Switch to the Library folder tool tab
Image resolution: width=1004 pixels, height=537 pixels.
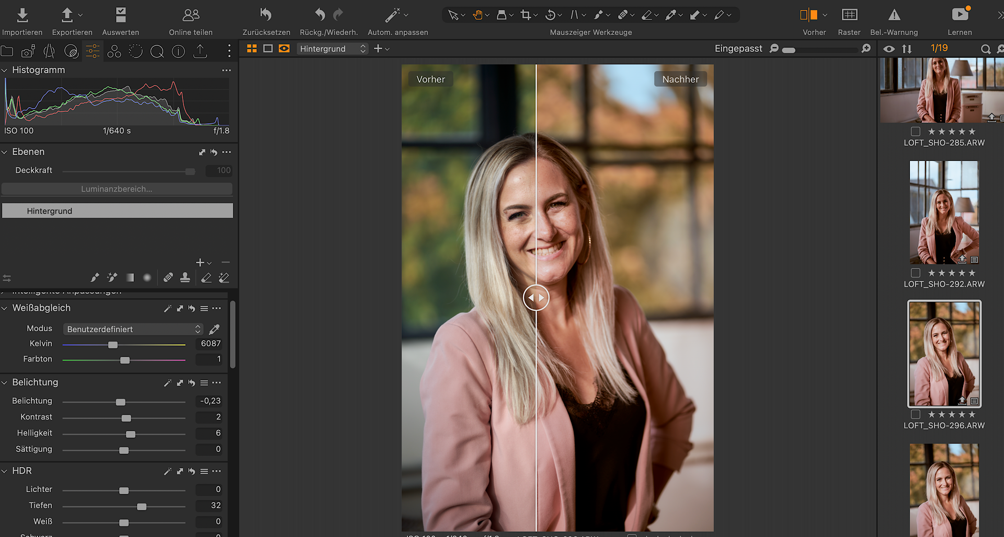coord(7,51)
